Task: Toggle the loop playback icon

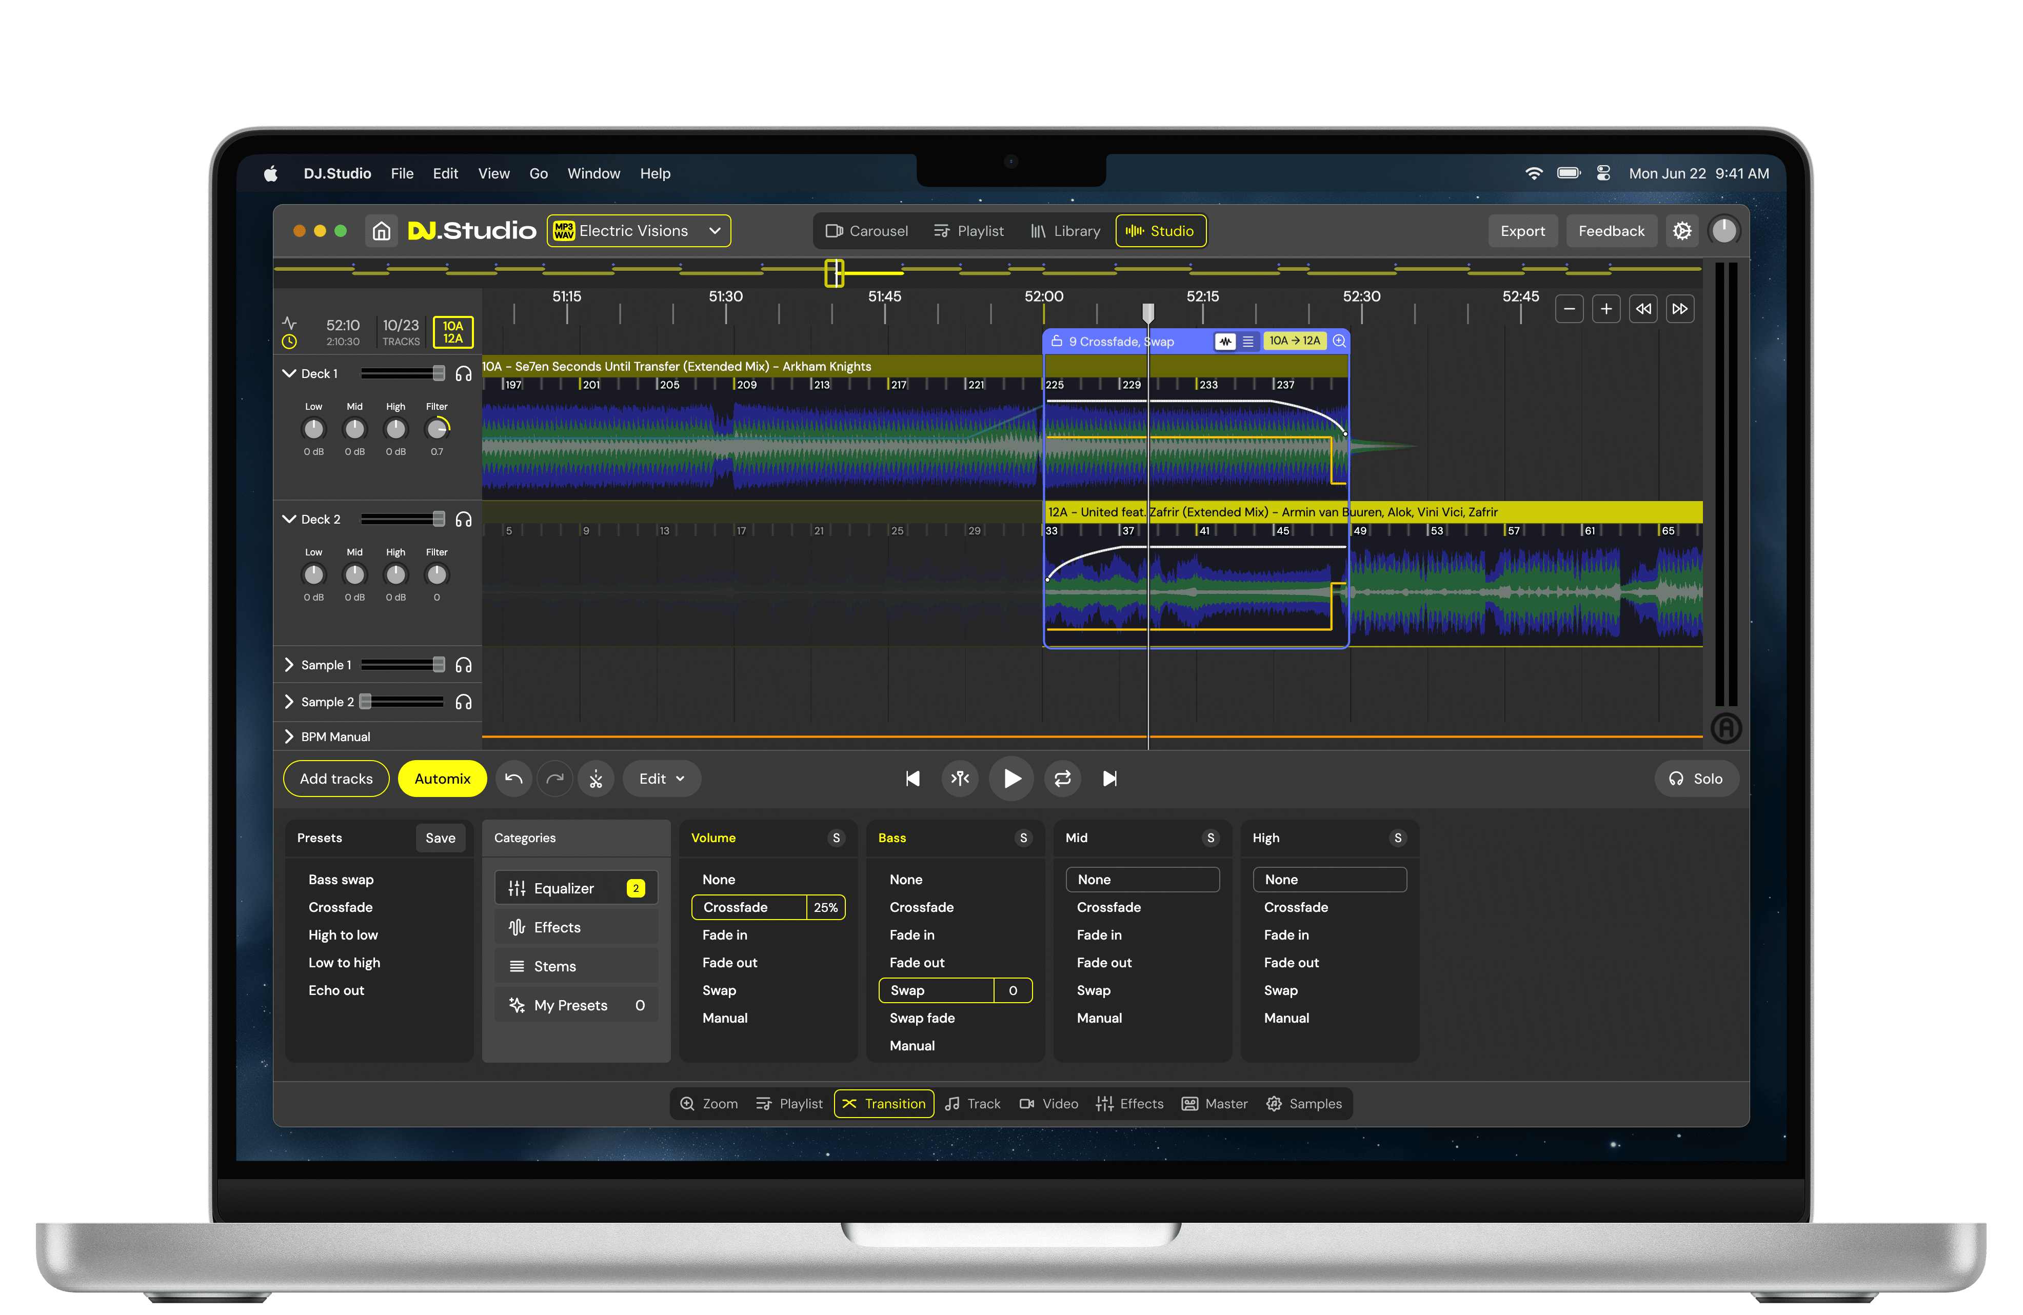Action: (1062, 779)
